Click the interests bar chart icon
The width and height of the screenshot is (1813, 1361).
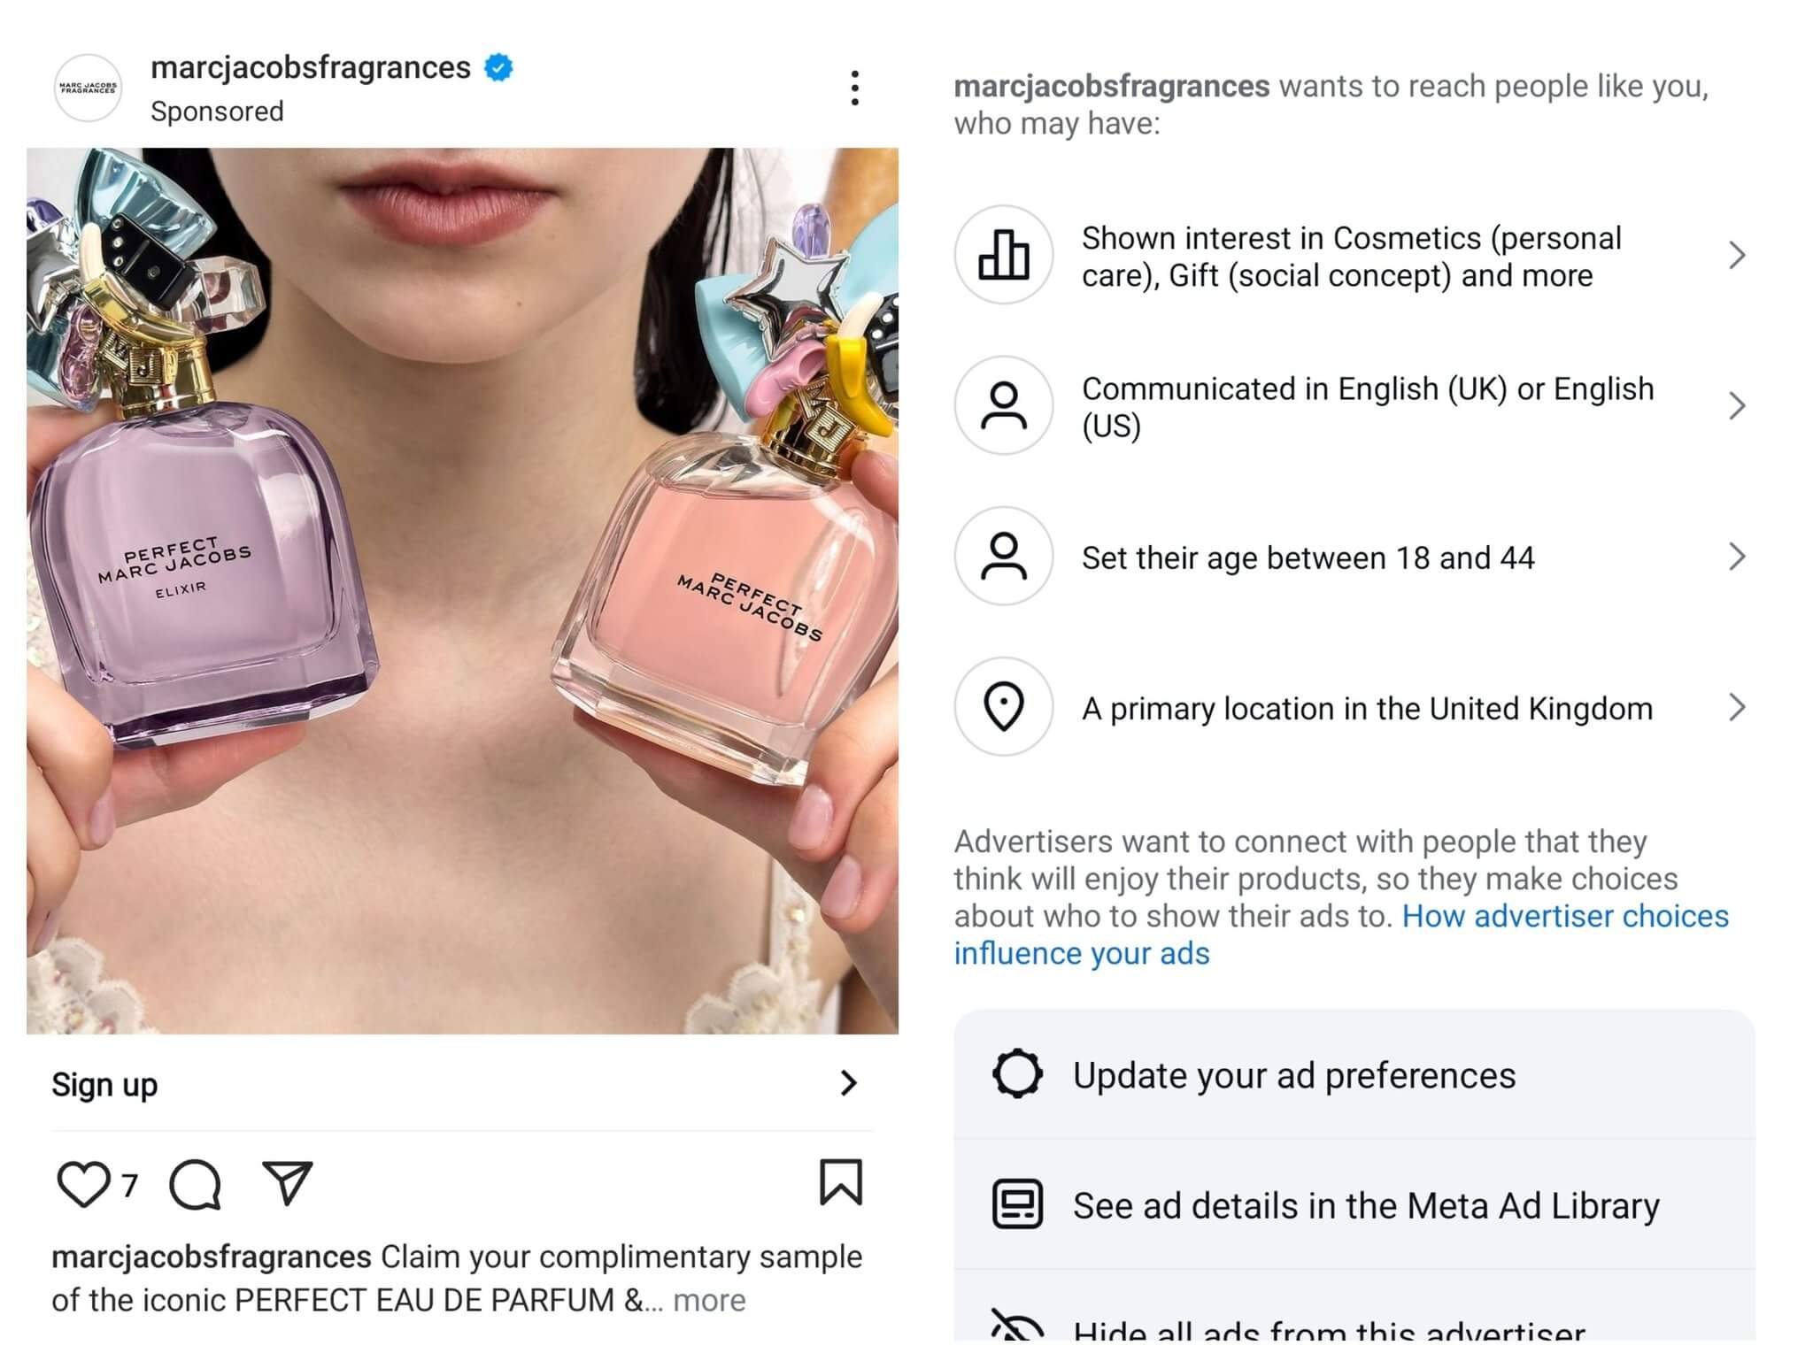(1003, 255)
